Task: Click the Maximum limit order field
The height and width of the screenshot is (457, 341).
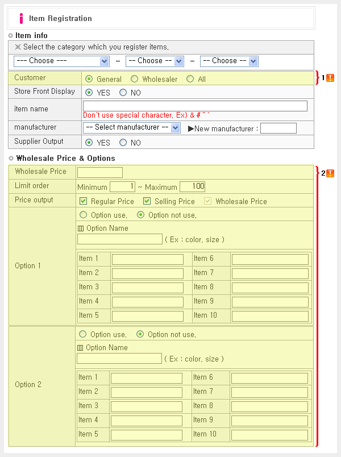Action: coord(192,186)
